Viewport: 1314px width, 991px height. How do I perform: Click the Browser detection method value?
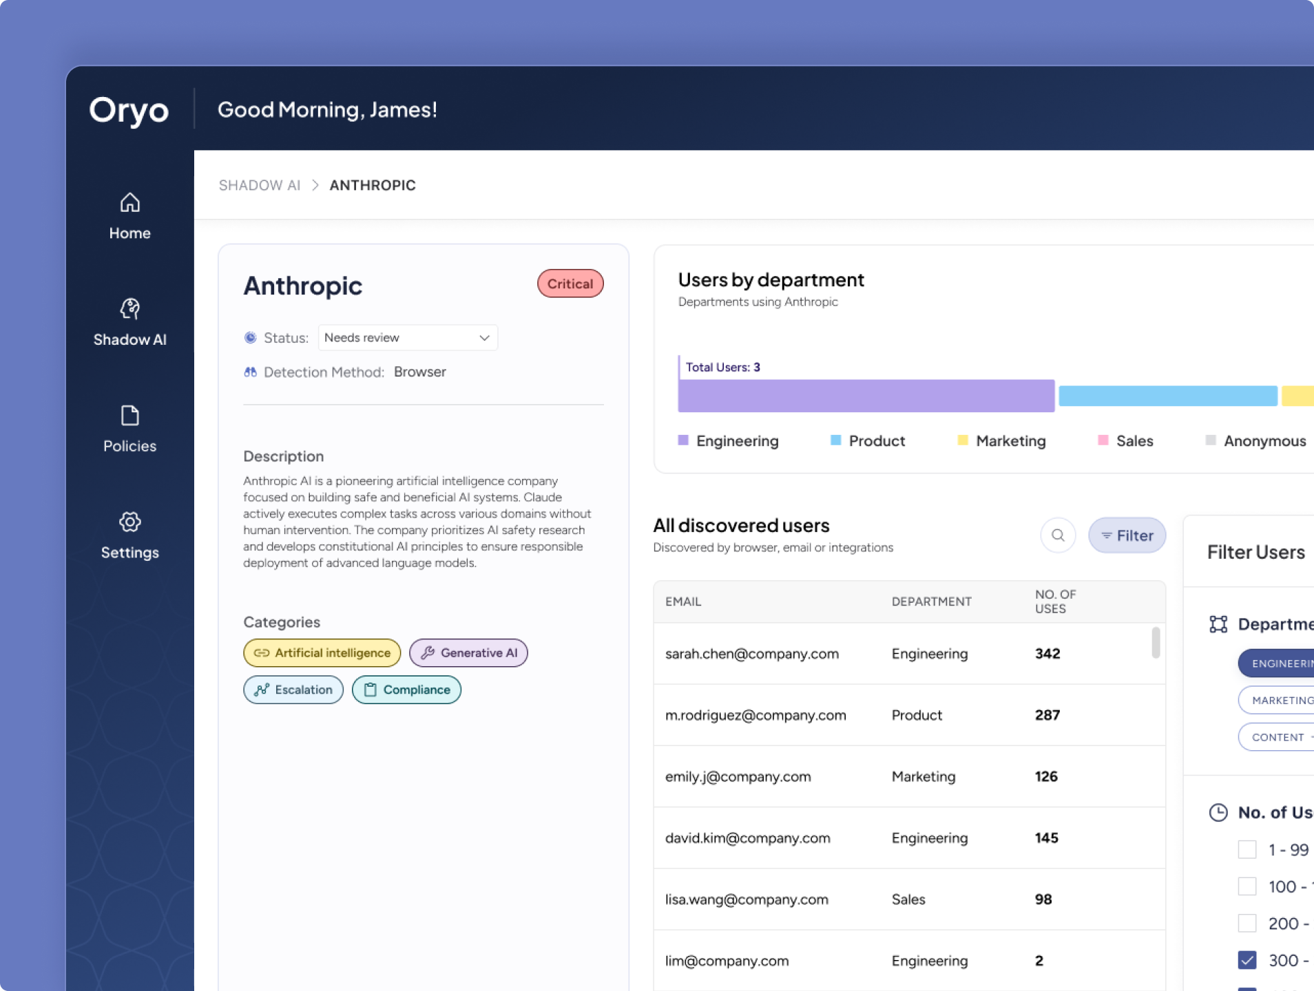pyautogui.click(x=420, y=372)
